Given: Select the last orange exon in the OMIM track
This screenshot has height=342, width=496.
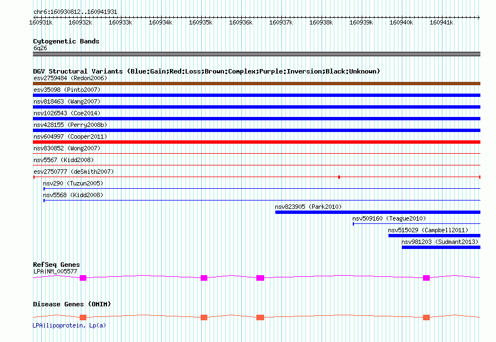Looking at the screenshot, I should click(426, 317).
